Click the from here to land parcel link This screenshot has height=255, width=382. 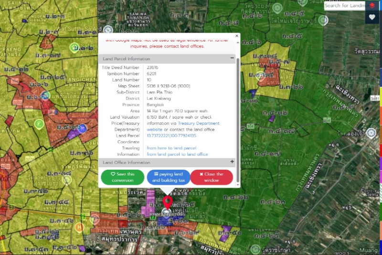[x=171, y=148]
